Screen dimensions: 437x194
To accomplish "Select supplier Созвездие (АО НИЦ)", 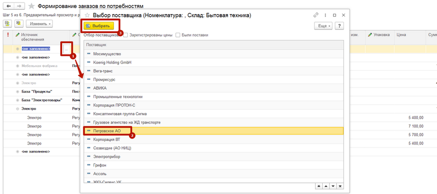I will (x=213, y=148).
